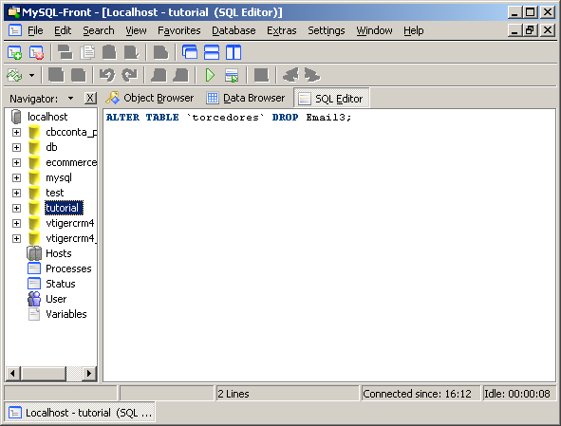Click the gray left-pointing arrow toolbar icon
Viewport: 561px width, 426px height.
tap(290, 76)
